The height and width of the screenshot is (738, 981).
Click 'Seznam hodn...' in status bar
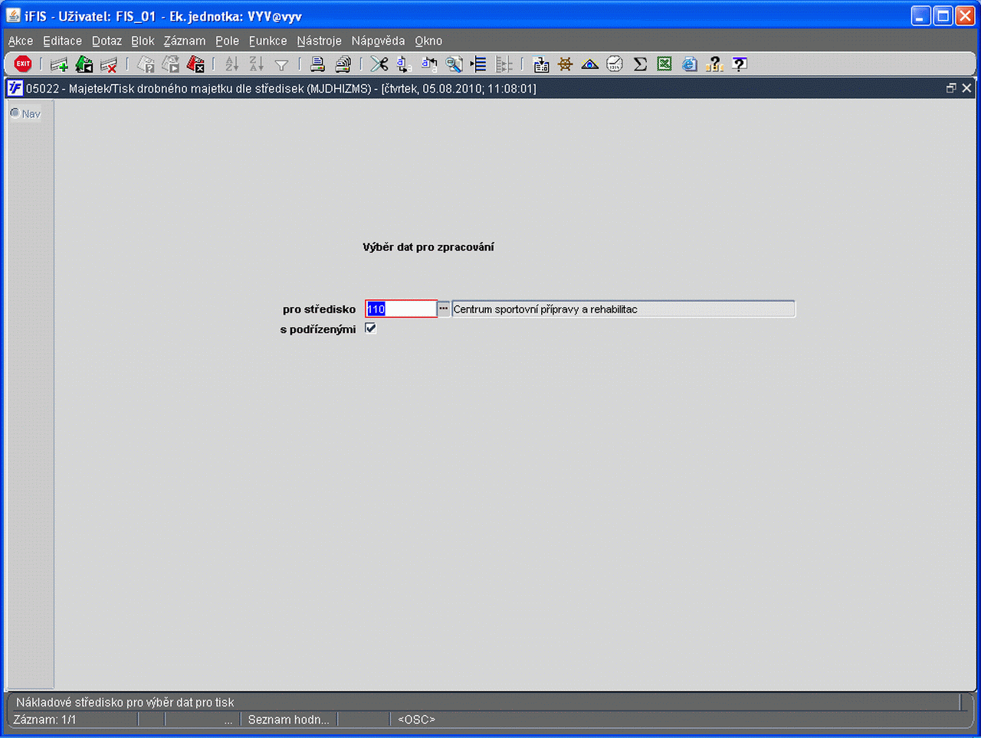click(288, 720)
